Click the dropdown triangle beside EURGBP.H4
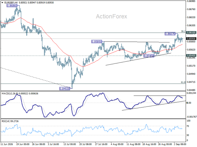Screen dimensions: 197x147 pyautogui.click(x=2, y=3)
